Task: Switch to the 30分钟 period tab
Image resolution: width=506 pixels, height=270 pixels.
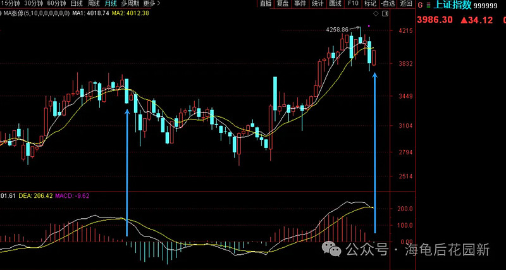Action: [x=34, y=4]
